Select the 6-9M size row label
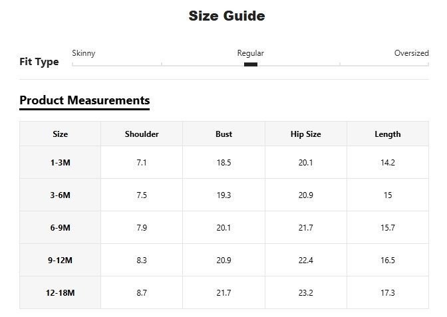Viewport: 447px width, 317px height. (60, 228)
